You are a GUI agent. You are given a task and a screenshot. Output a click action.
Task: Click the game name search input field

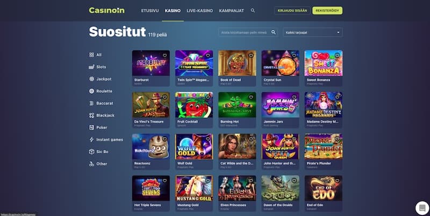[x=244, y=32]
